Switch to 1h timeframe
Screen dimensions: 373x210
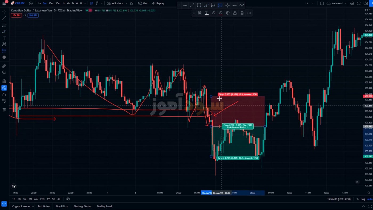click(x=64, y=3)
